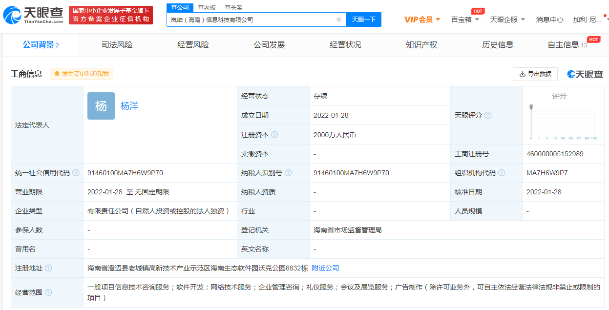This screenshot has width=609, height=310.
Task: Click the help icon next to 注册地址
Action: coord(48,268)
